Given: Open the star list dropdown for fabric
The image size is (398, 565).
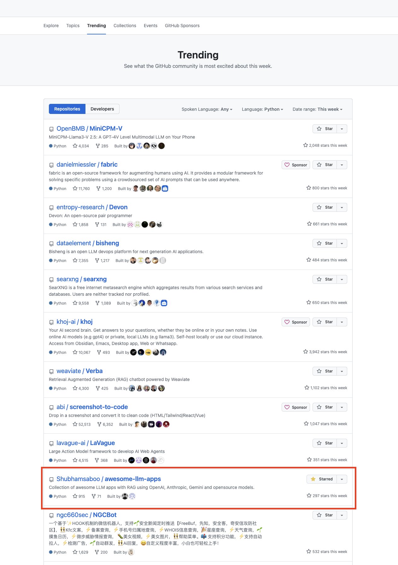Looking at the screenshot, I should (x=342, y=165).
